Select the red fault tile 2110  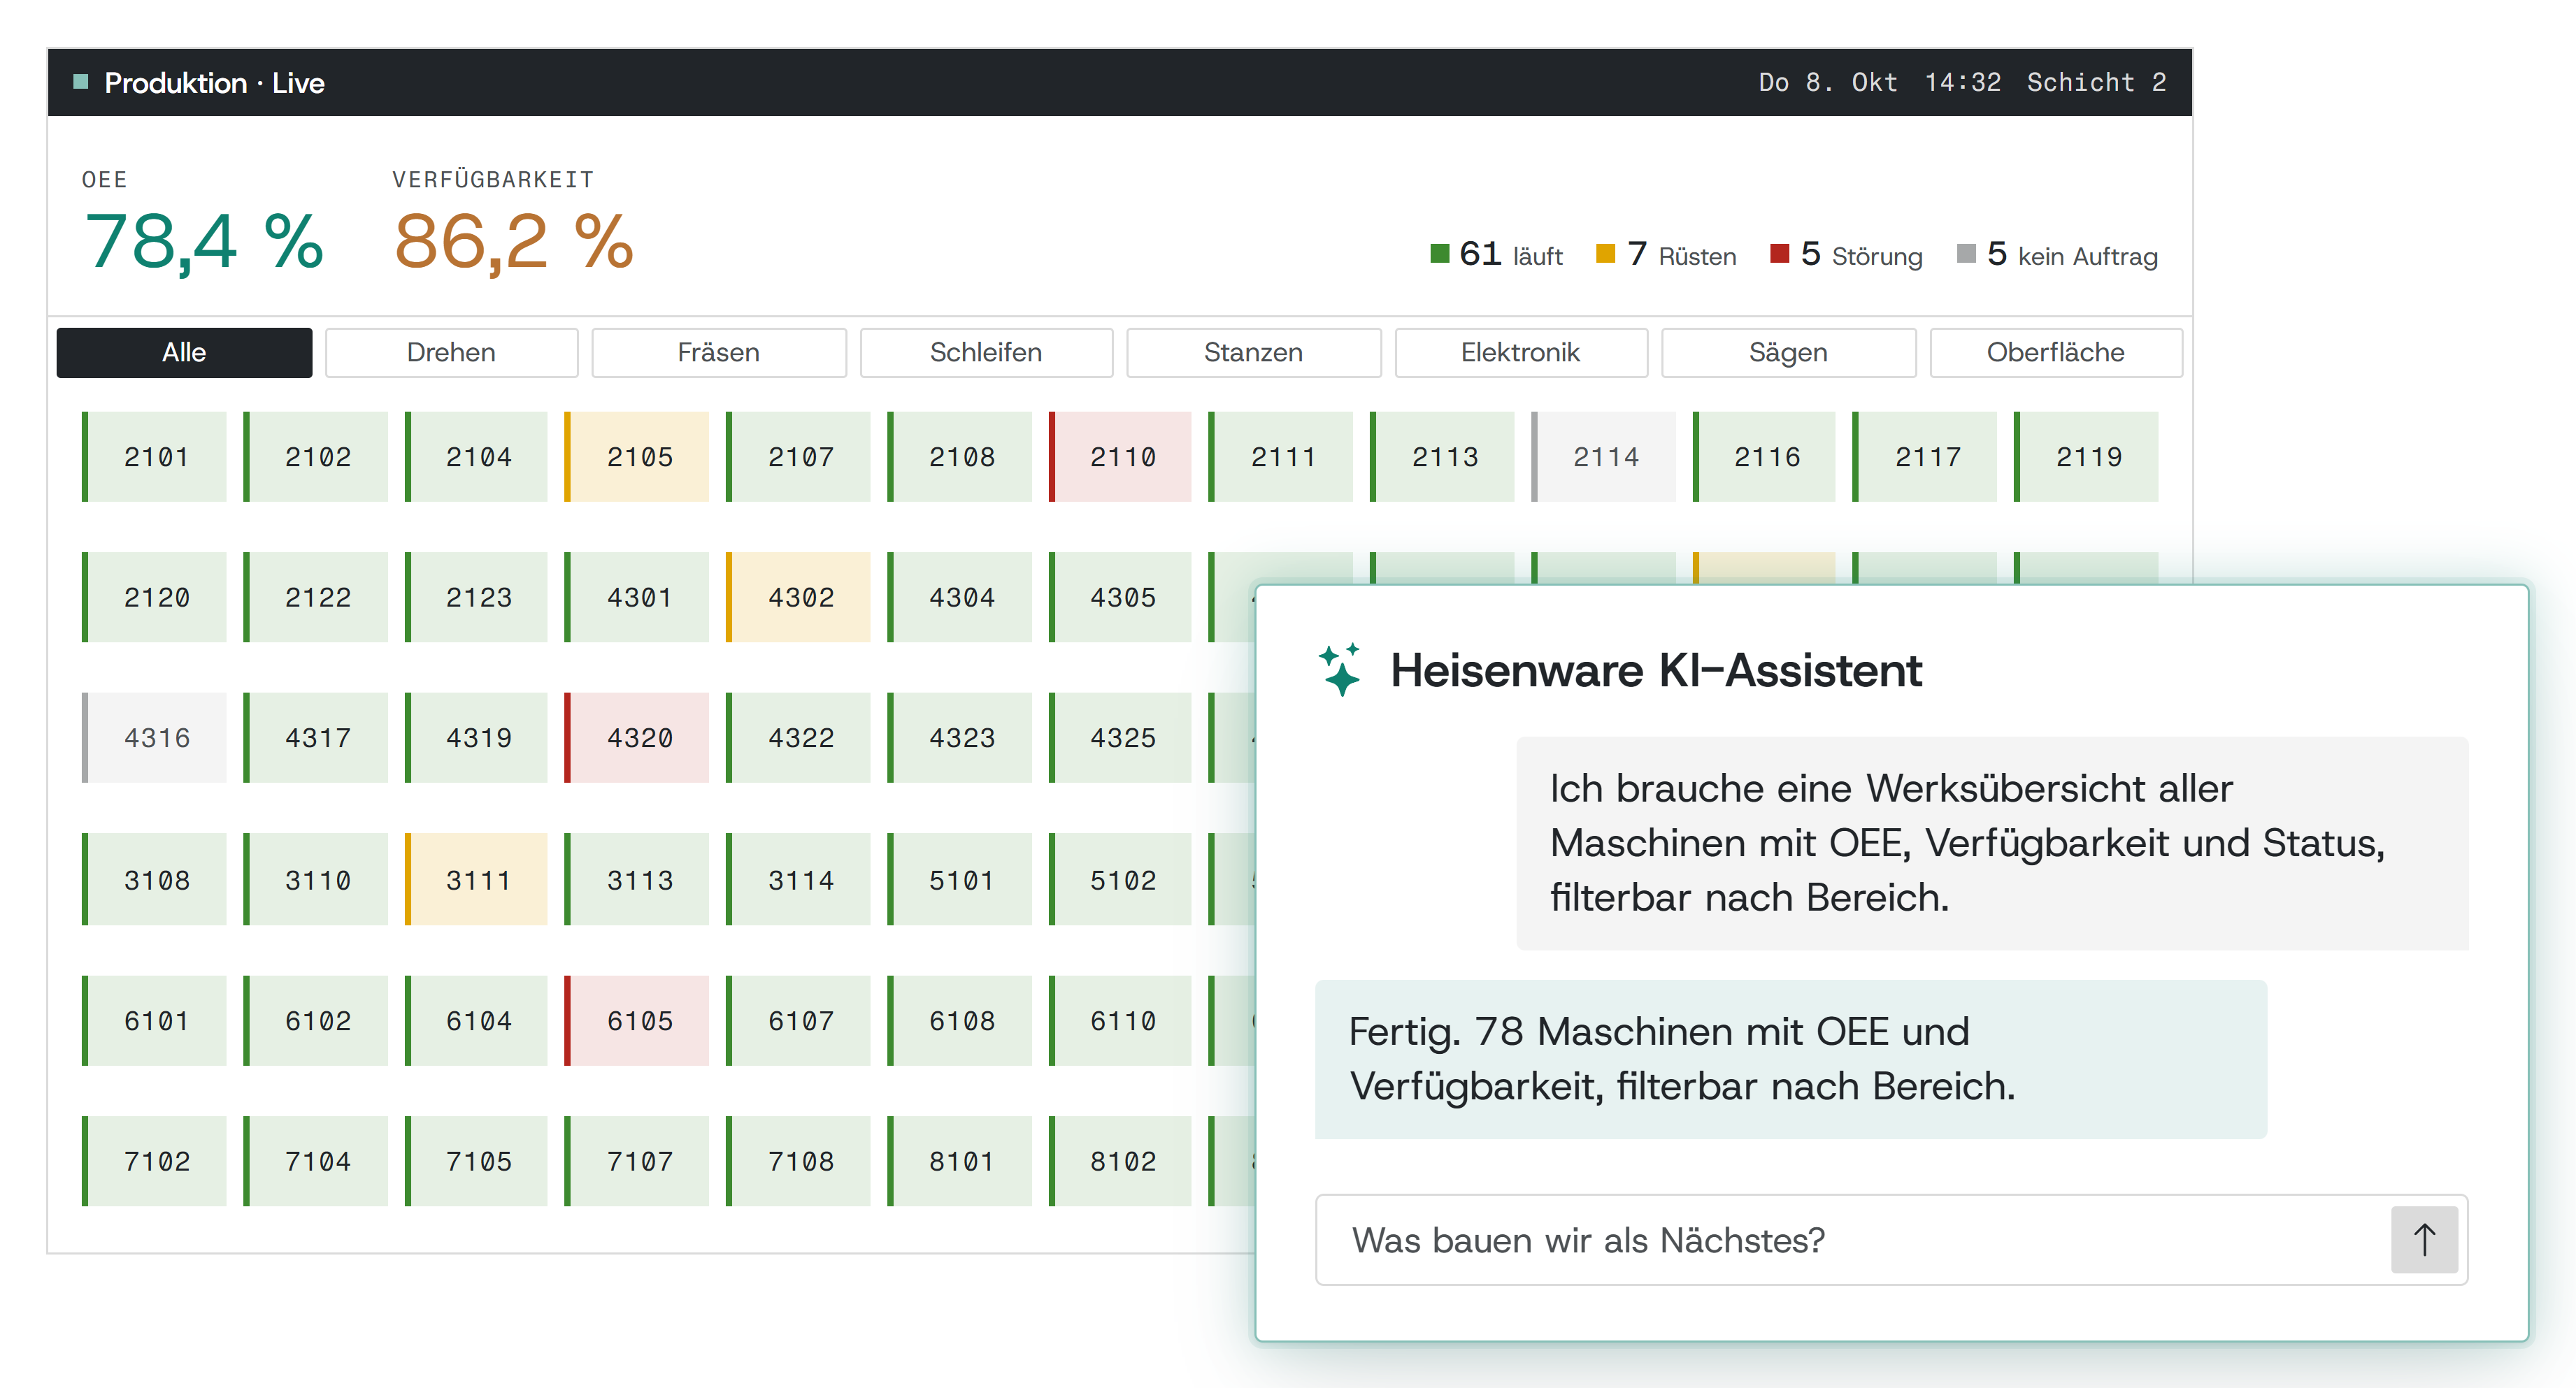[1120, 456]
